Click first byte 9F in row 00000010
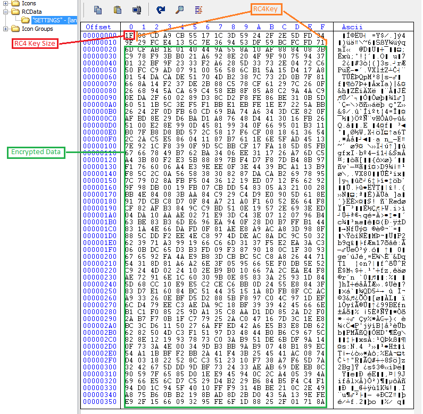Viewport: 423px width, 414px height. 129,43
